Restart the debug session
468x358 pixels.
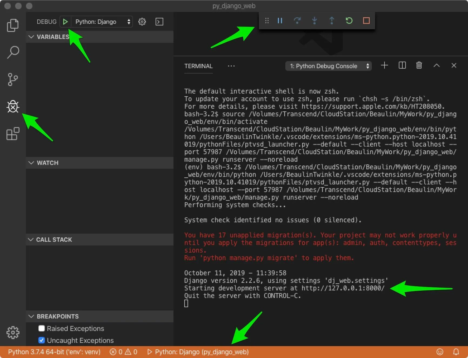click(x=349, y=21)
